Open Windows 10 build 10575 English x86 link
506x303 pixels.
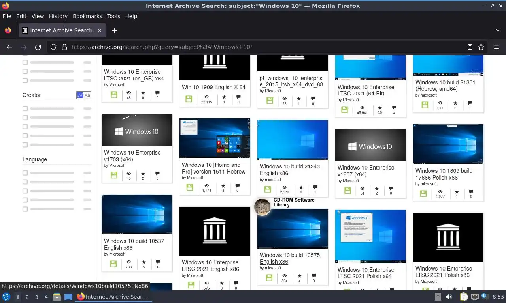tap(290, 258)
